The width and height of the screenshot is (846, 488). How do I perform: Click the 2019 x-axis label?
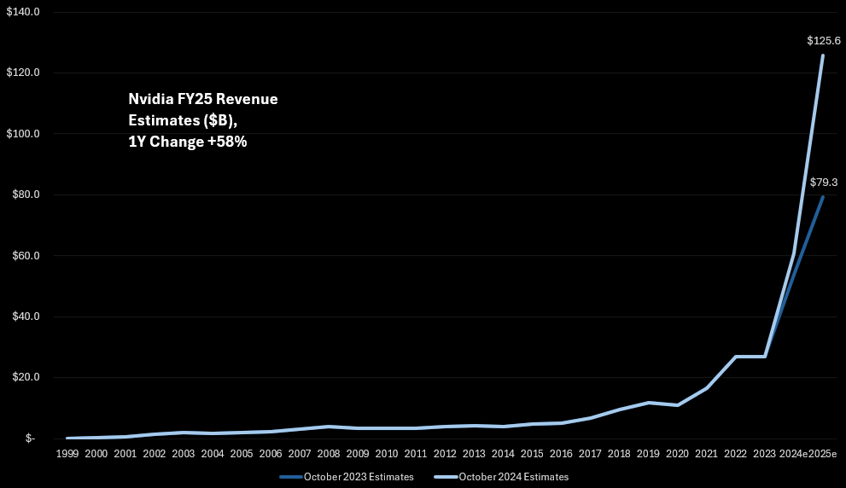coord(649,454)
